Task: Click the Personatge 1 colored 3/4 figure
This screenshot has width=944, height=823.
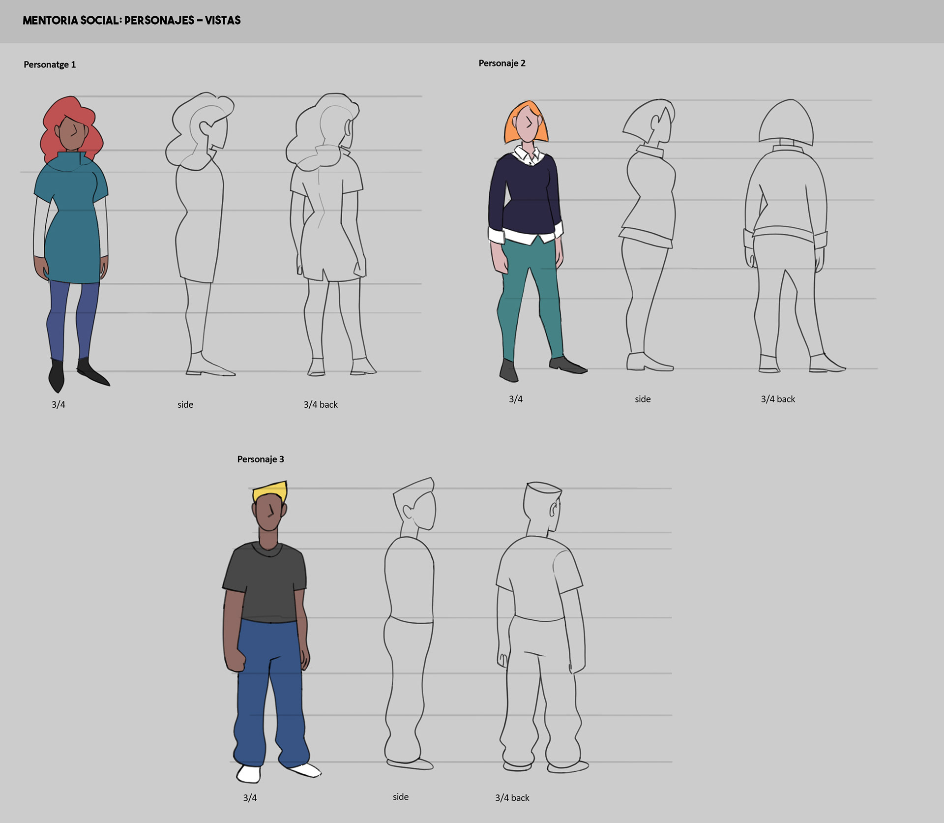Action: pyautogui.click(x=71, y=221)
